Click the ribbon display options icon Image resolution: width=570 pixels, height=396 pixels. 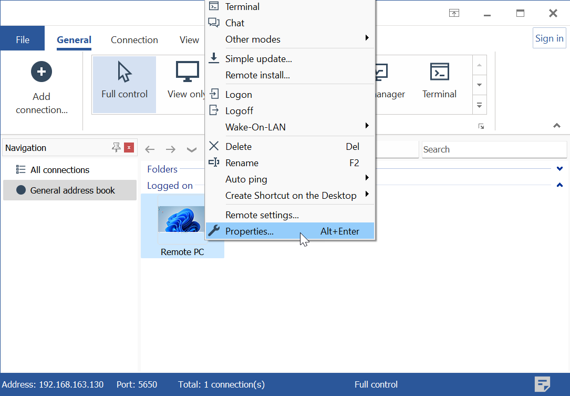click(454, 13)
